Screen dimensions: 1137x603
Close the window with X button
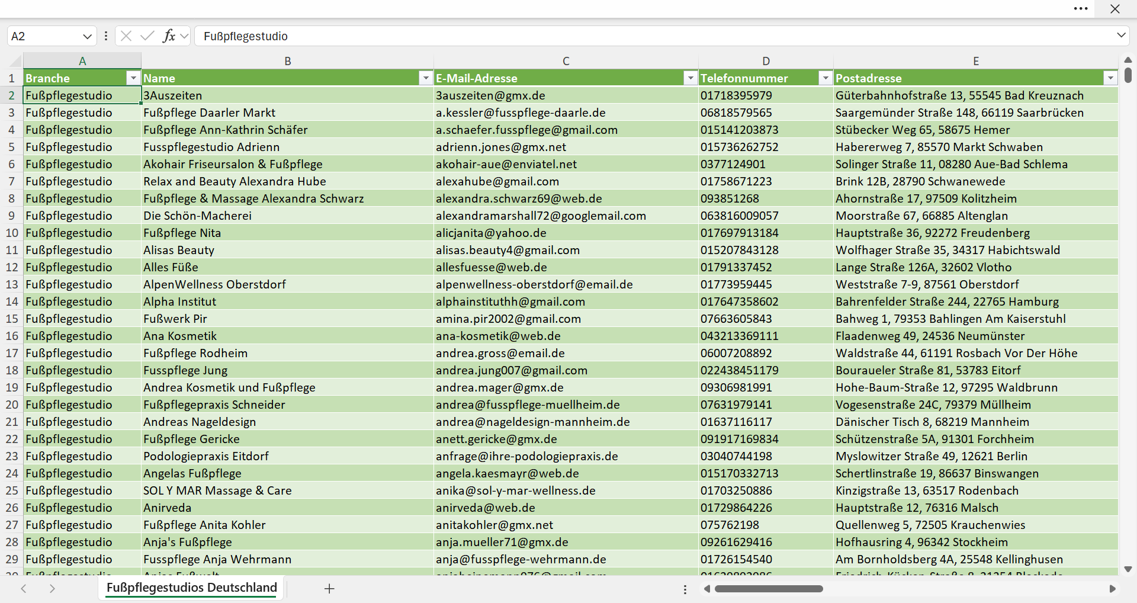coord(1115,9)
